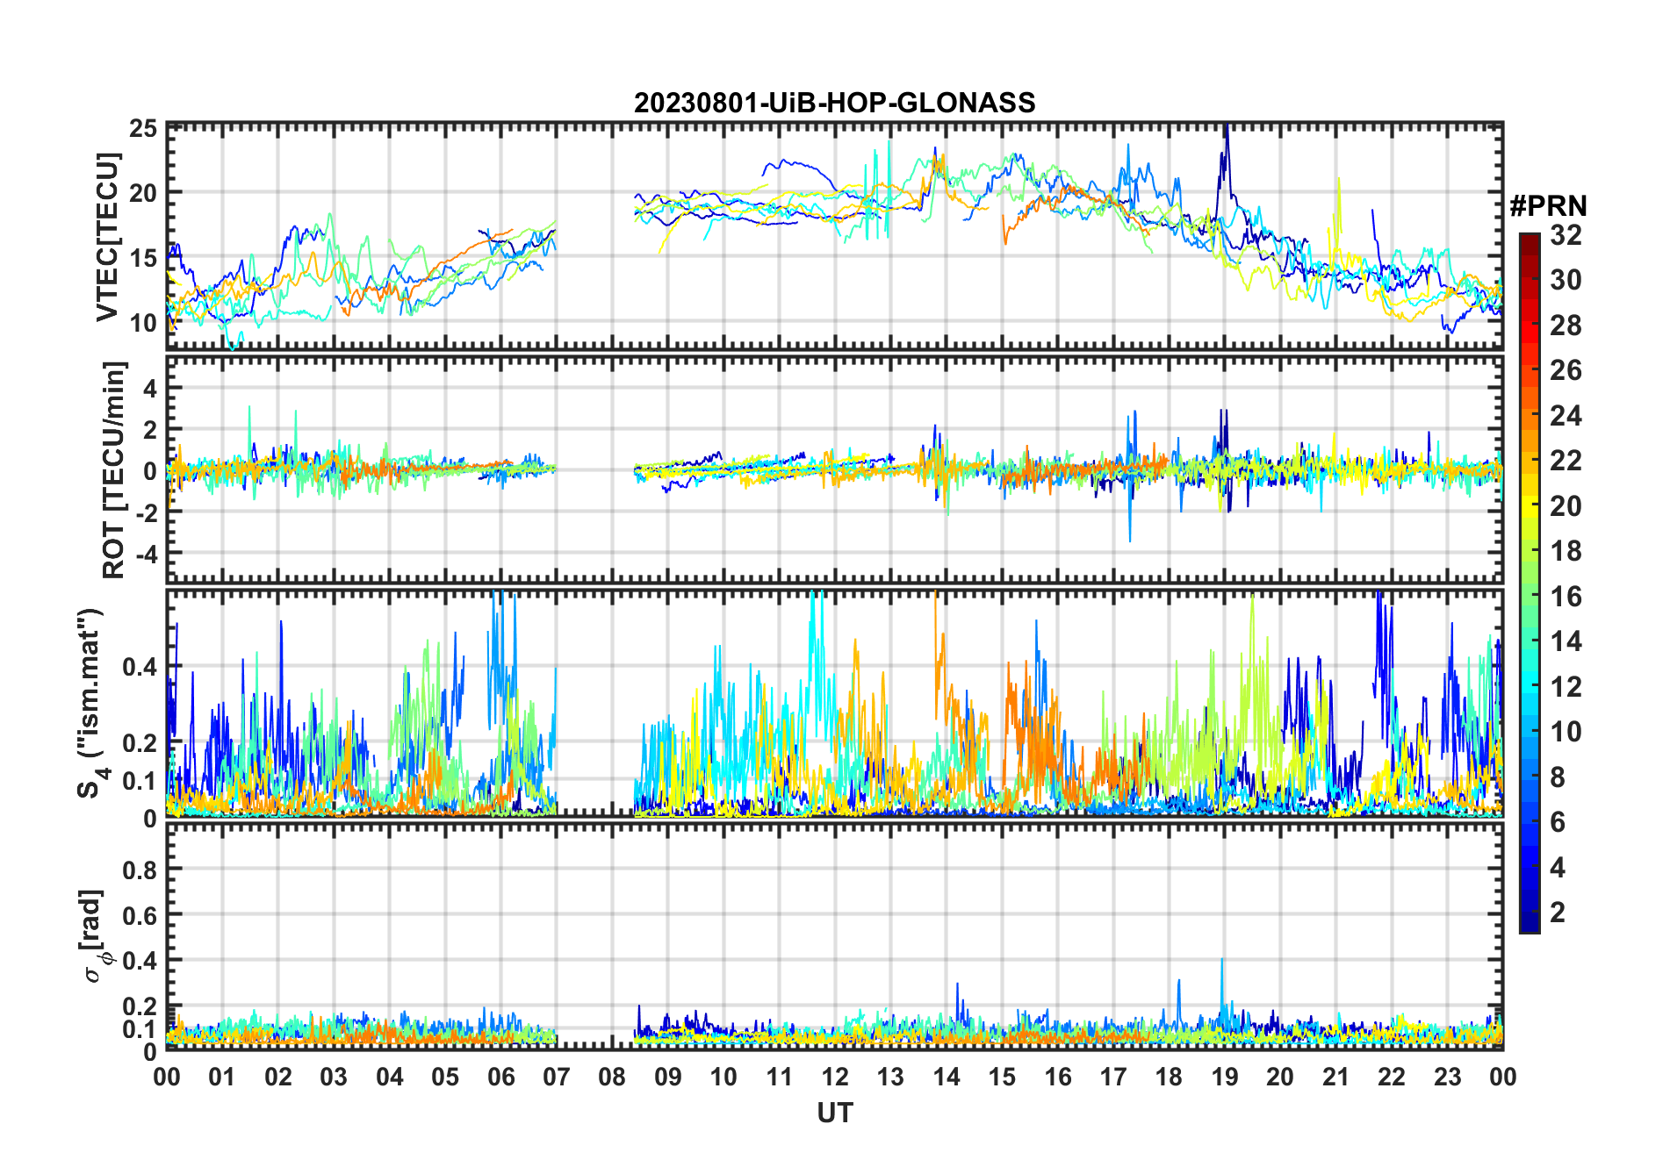Viewport: 1670px width, 1167px height.
Task: Click VTEC axis tick label 15
Action: point(144,258)
